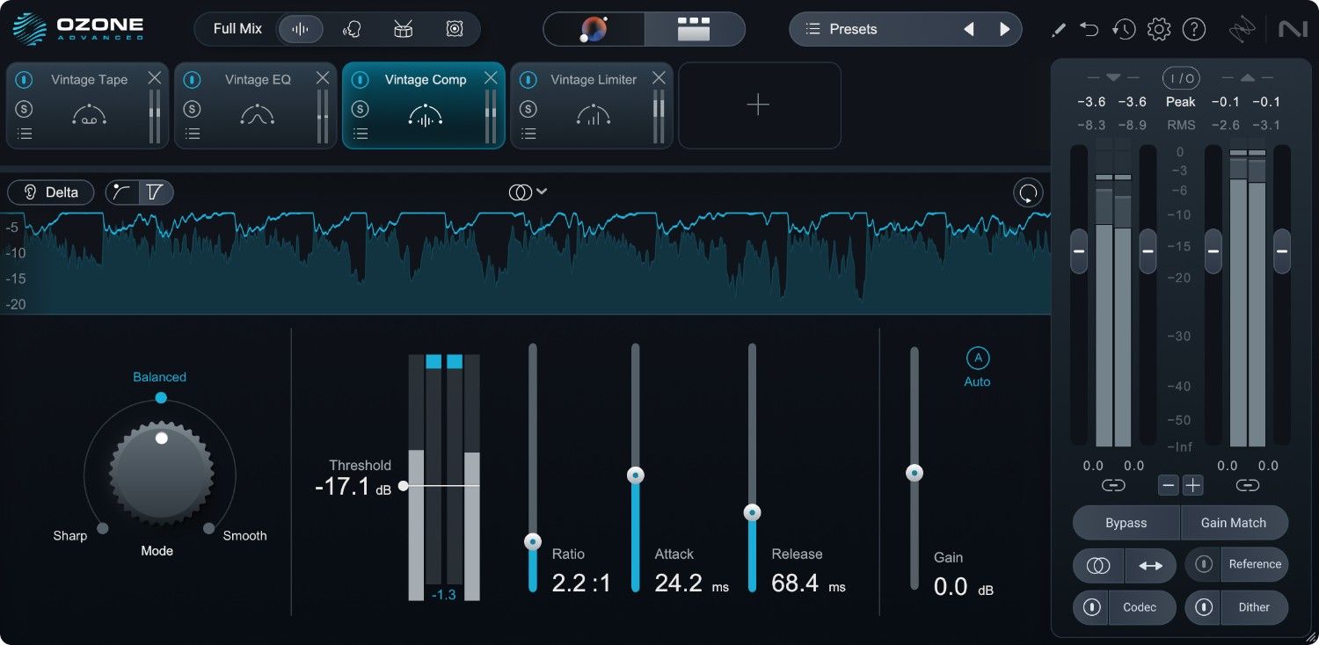The width and height of the screenshot is (1319, 645).
Task: Open settings gear icon
Action: click(x=1159, y=29)
